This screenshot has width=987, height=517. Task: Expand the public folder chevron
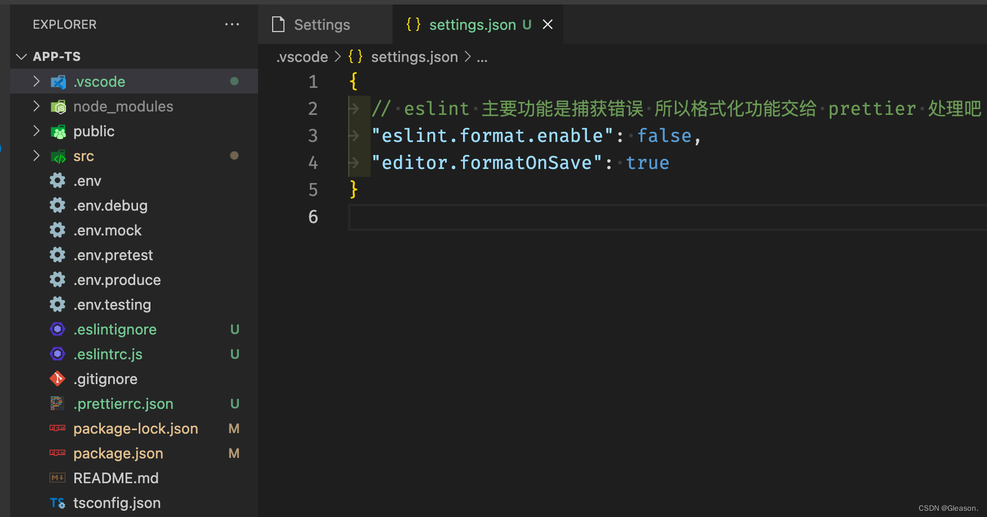pos(36,131)
